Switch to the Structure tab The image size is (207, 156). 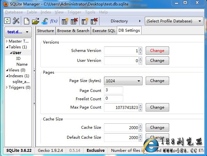pyautogui.click(x=46, y=31)
